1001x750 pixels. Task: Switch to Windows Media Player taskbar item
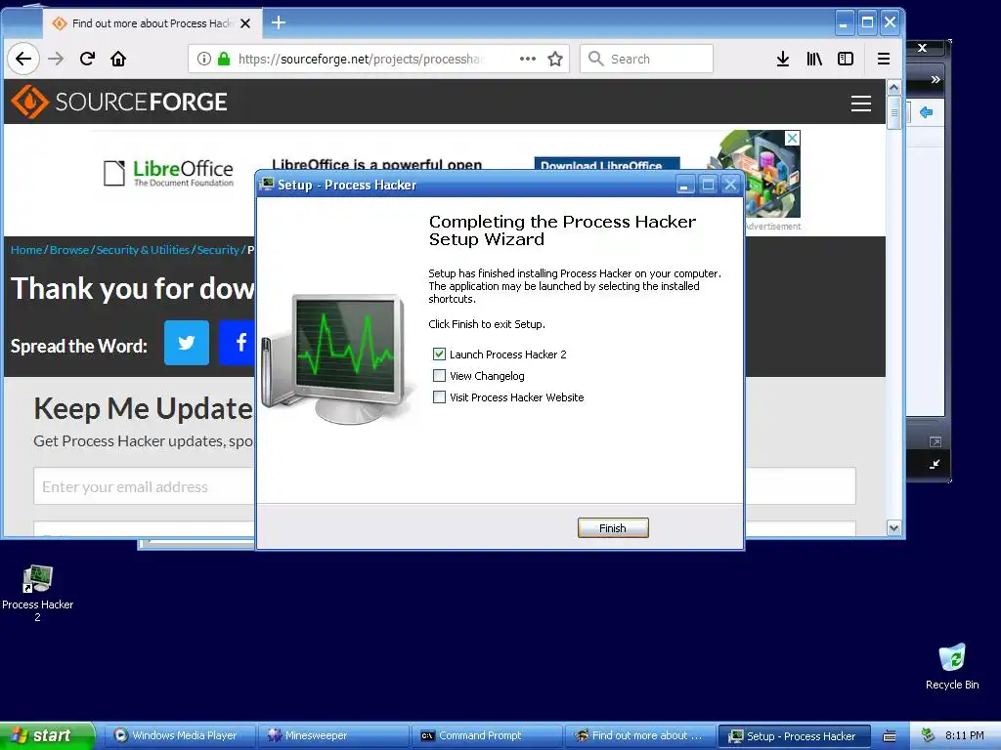[x=180, y=735]
